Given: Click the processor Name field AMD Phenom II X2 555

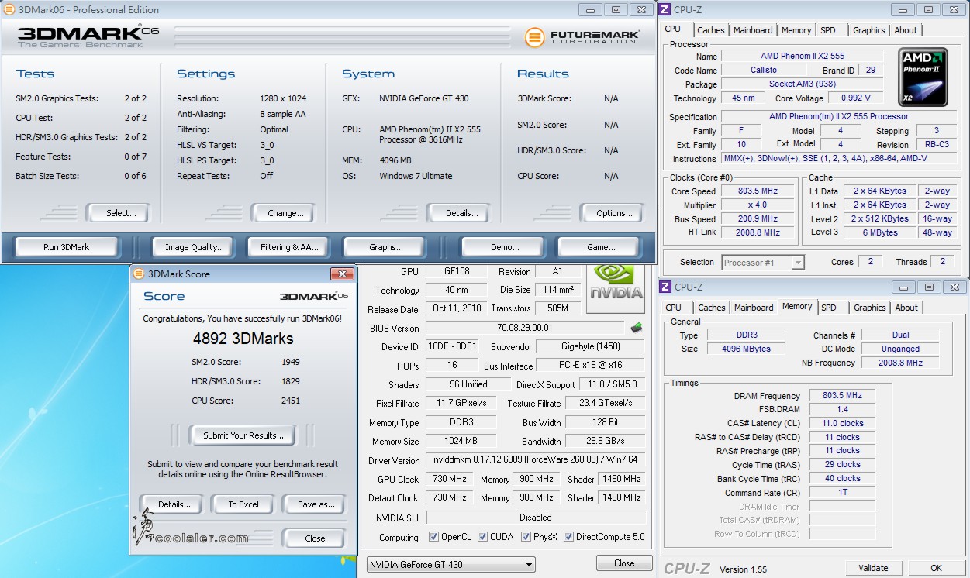Looking at the screenshot, I should pos(803,57).
